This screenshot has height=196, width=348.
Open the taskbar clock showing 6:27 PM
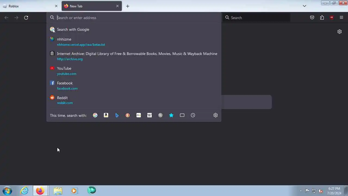pyautogui.click(x=334, y=191)
